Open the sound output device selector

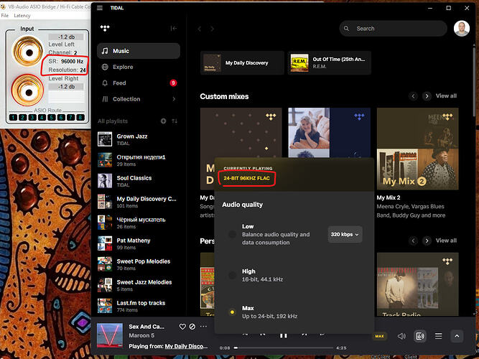[x=420, y=336]
